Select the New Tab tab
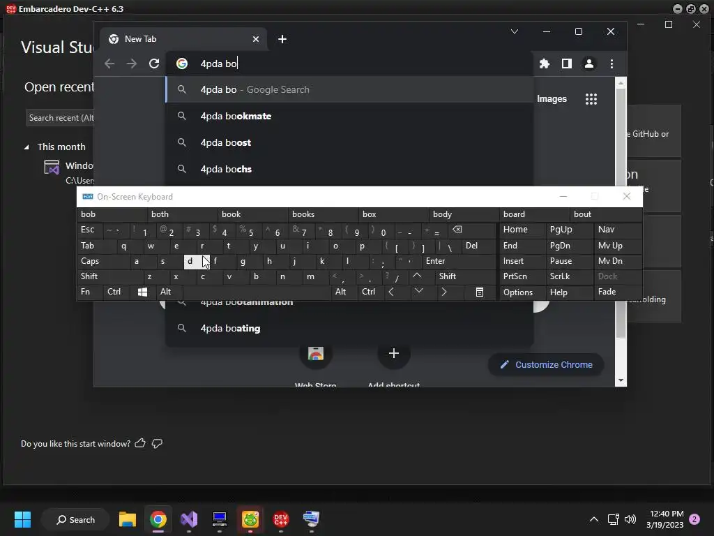Viewport: 714px width, 536px height. pyautogui.click(x=182, y=39)
